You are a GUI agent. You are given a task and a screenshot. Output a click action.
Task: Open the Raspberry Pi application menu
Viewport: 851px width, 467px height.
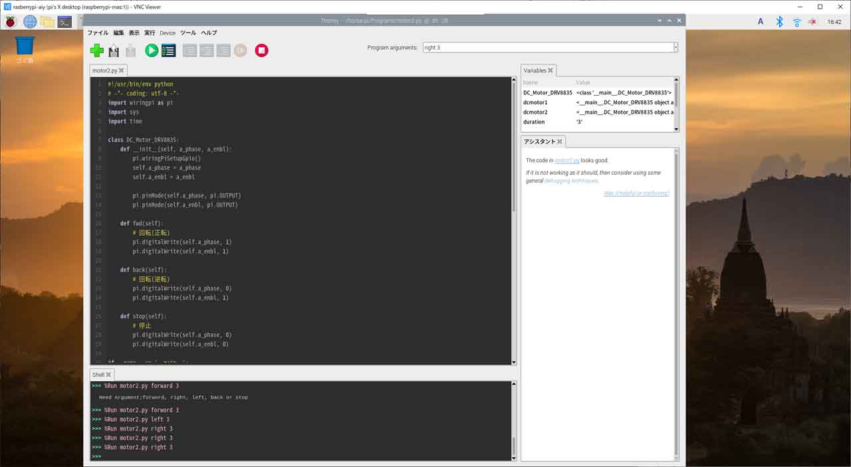[10, 21]
